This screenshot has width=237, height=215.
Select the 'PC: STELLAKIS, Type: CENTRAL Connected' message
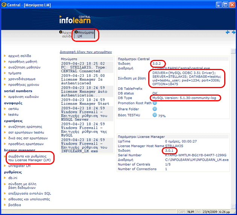pos(87,67)
